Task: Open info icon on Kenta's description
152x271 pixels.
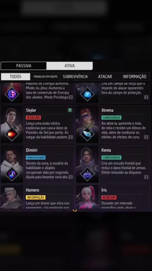Action: (146, 177)
